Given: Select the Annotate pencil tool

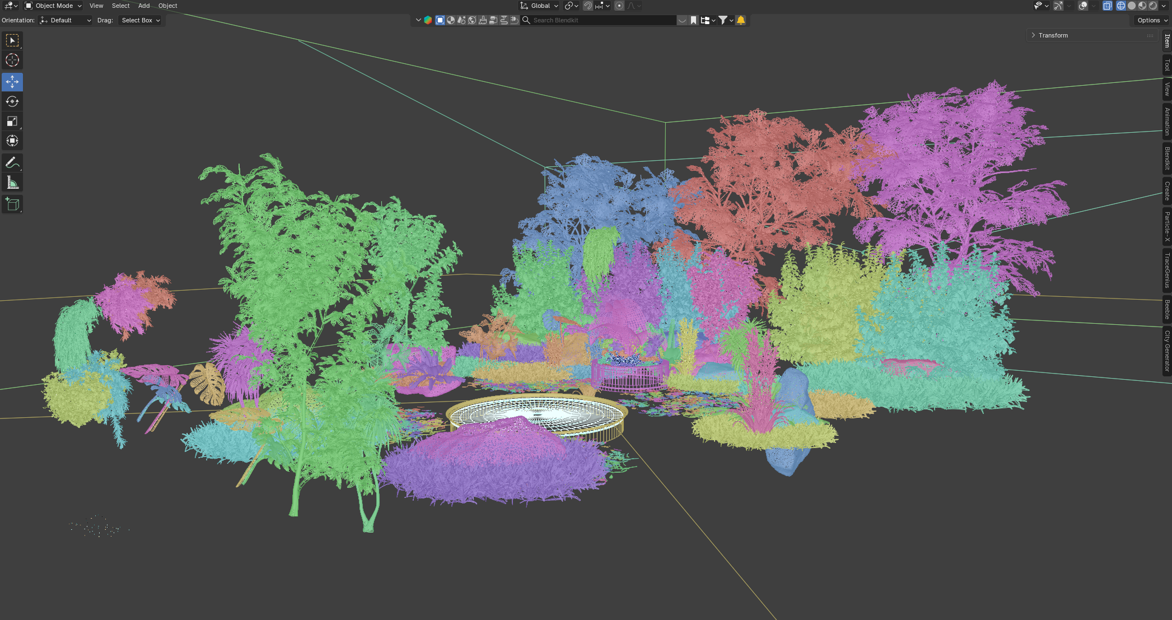Looking at the screenshot, I should click(12, 162).
